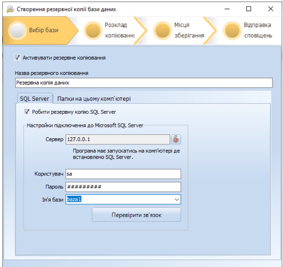Go to the Відправка сповіщень wizard step

point(250,30)
